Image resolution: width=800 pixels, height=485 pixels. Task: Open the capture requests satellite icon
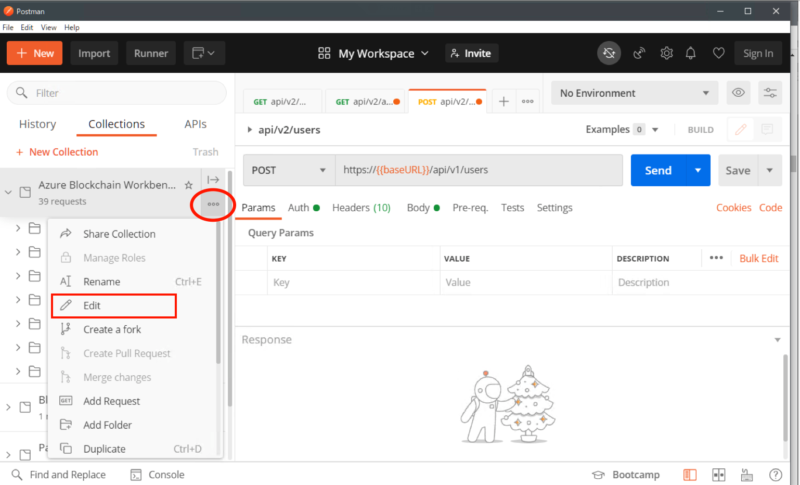click(x=639, y=53)
